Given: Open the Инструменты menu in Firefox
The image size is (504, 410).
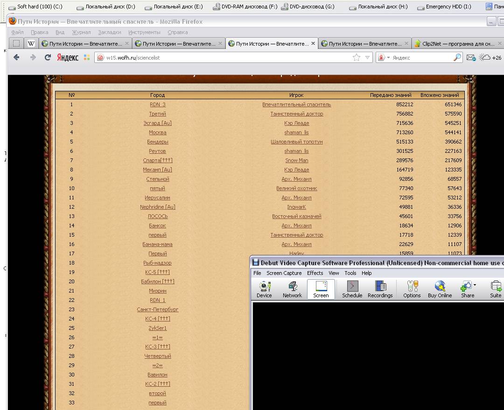Looking at the screenshot, I should pos(144,32).
